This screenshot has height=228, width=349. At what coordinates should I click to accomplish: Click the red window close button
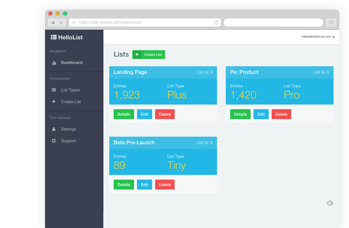(x=50, y=14)
